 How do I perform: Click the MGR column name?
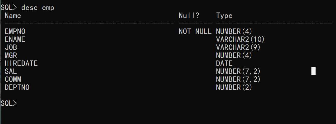[x=11, y=55]
